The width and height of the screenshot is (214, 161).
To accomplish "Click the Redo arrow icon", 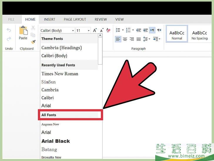I will pyautogui.click(x=9, y=39).
